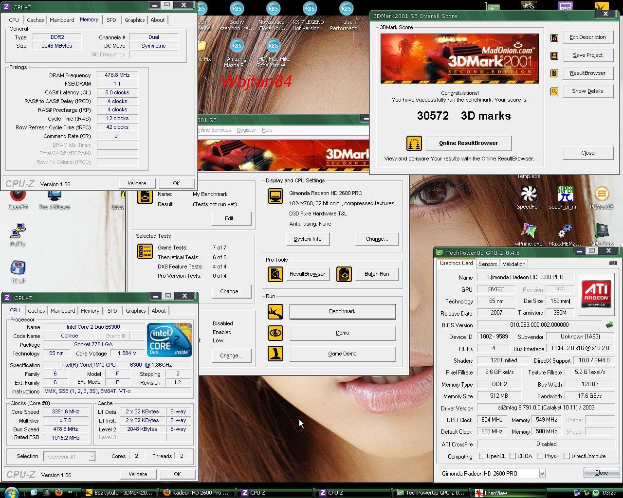Click the Qimonda Radeon HD 2600 PRO Name field
The height and width of the screenshot is (498, 623).
tap(525, 277)
